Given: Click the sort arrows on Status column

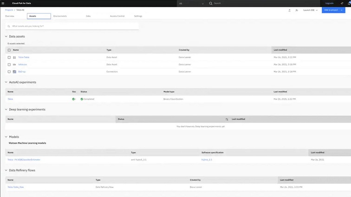Looking at the screenshot, I should click(x=227, y=119).
